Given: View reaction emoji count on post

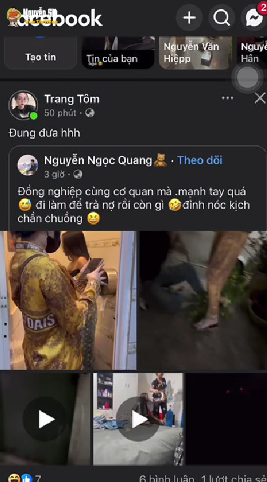Looking at the screenshot, I should tap(25, 478).
